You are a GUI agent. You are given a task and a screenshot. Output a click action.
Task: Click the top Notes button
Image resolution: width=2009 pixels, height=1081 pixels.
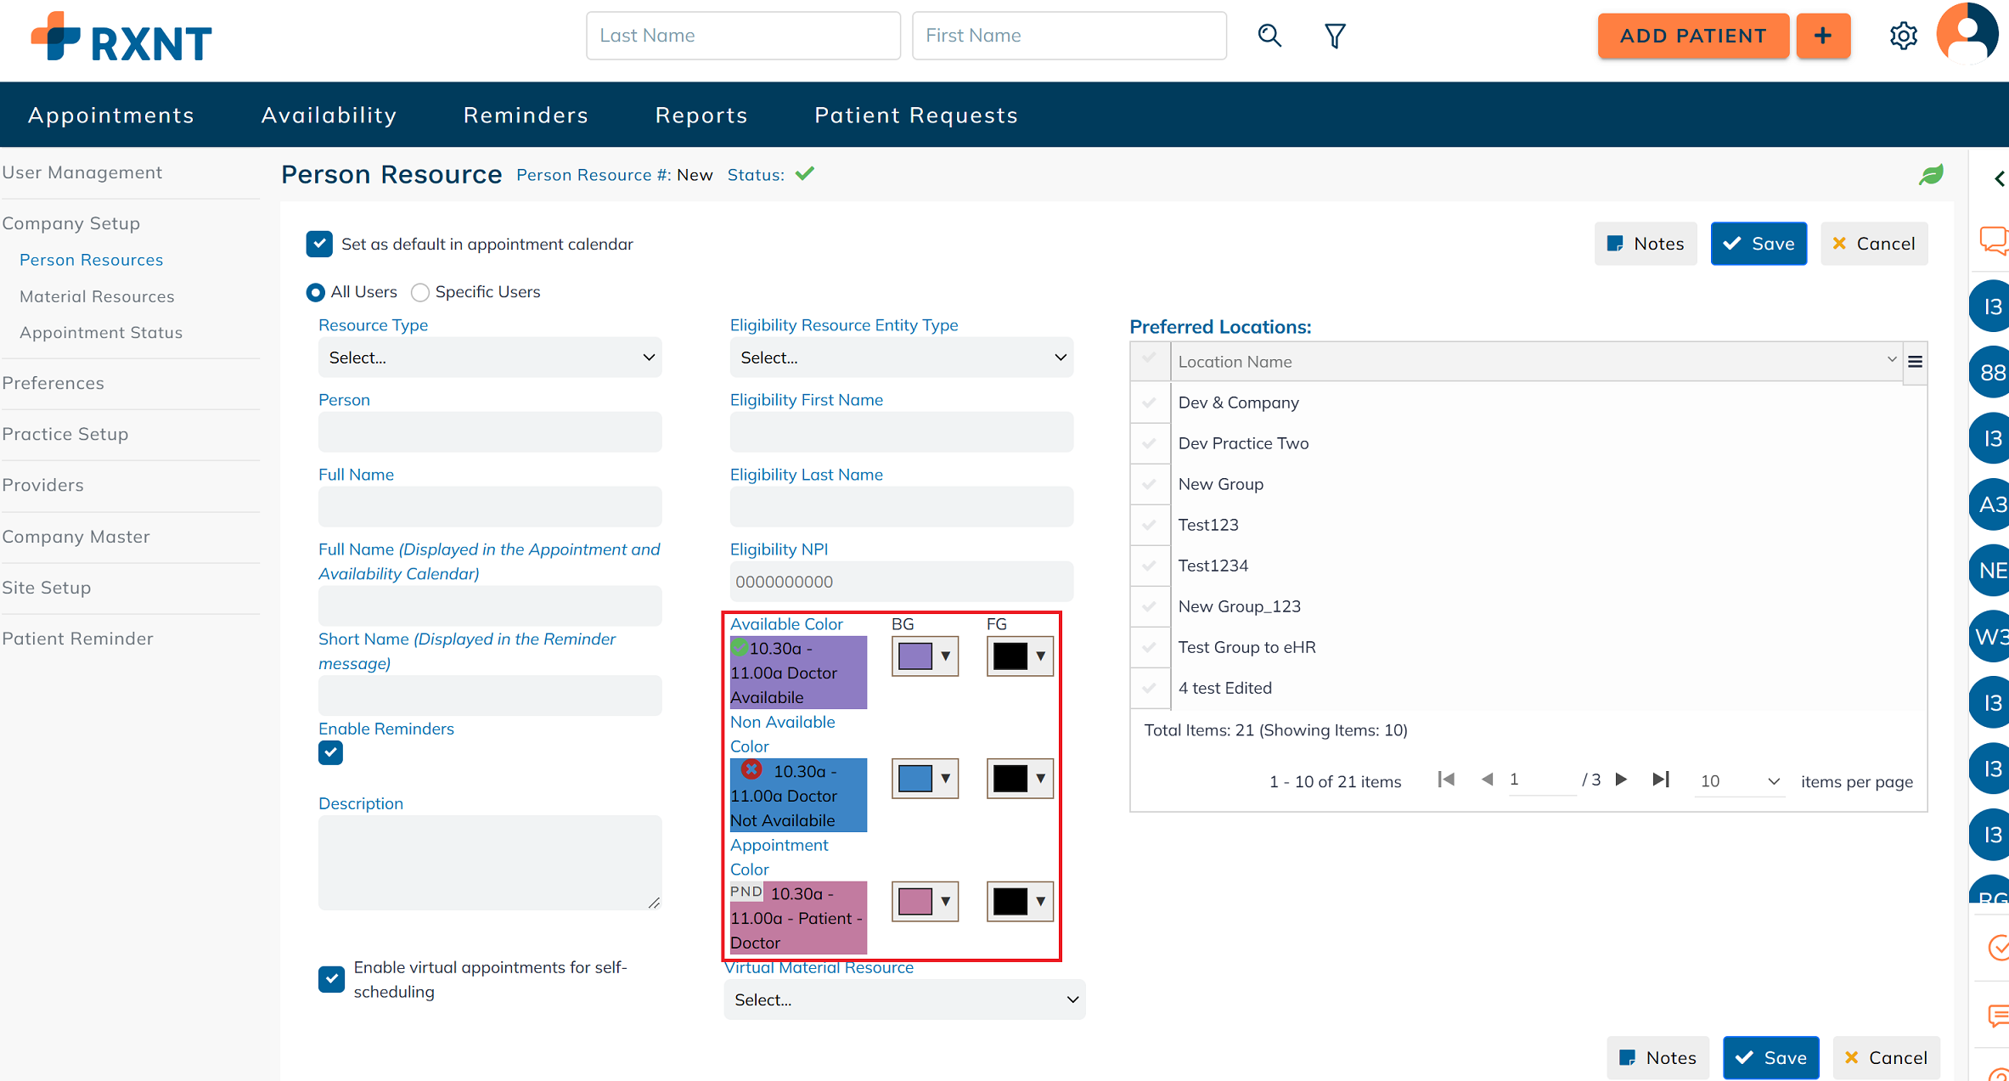1646,244
